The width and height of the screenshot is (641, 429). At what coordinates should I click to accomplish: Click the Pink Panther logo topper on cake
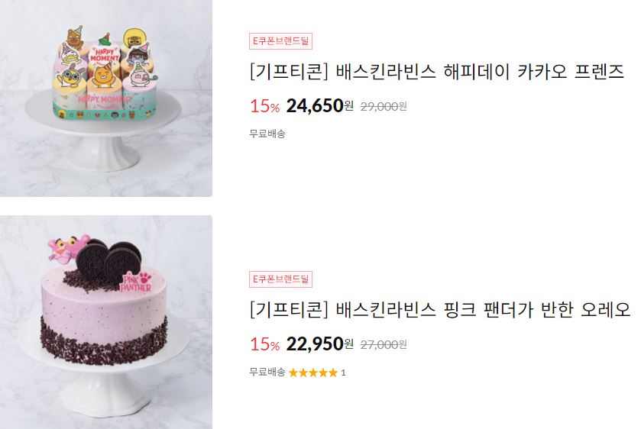click(137, 282)
